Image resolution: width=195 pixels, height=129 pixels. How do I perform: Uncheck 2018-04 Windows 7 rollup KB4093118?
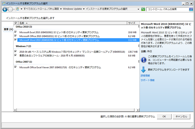[x=16, y=51]
